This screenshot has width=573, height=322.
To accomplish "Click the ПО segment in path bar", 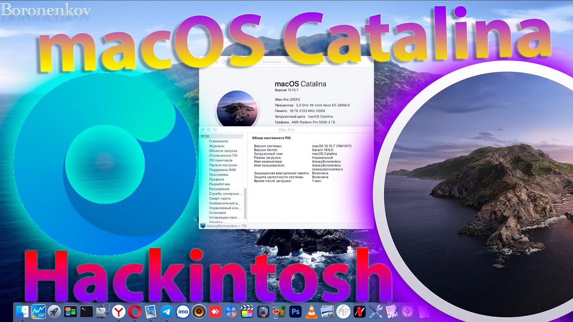I will tap(244, 226).
